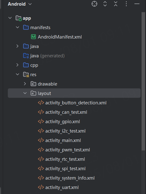Select the java folder label
Image resolution: width=146 pixels, height=194 pixels.
(34, 46)
